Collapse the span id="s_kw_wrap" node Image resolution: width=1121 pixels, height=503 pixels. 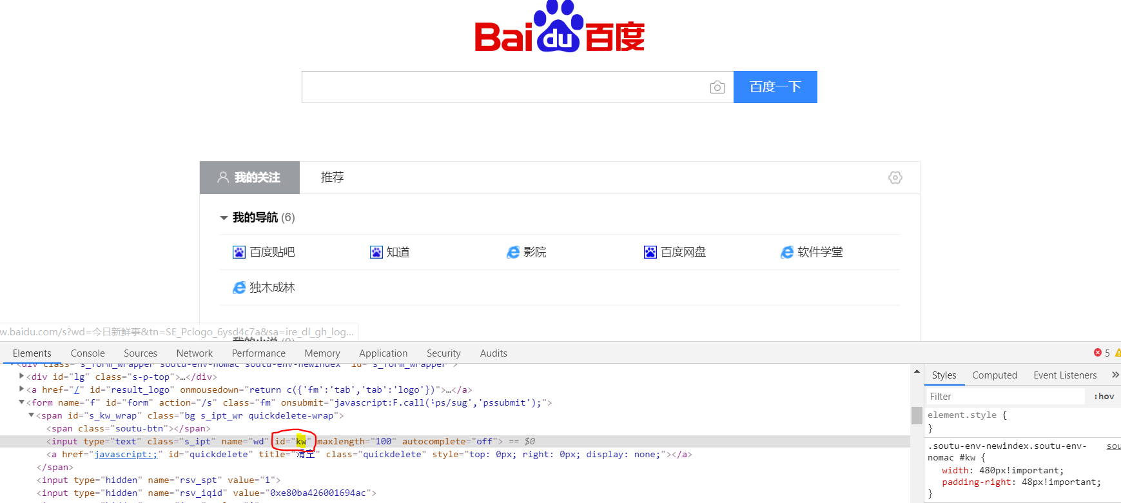(32, 415)
